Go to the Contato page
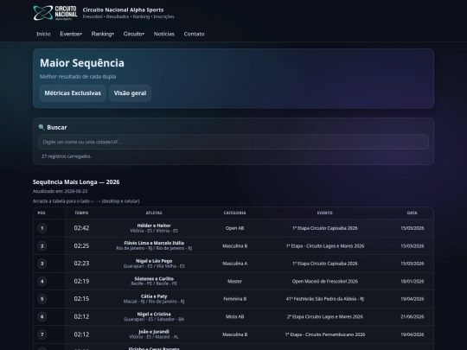Viewport: 467px width, 350px height. click(195, 34)
